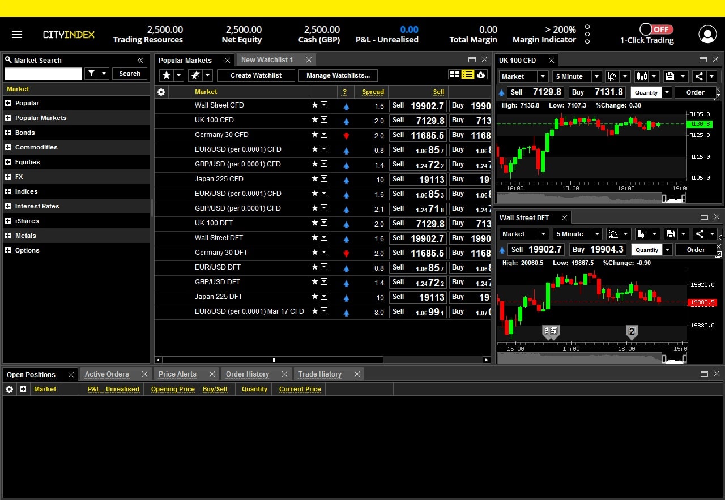Open the user account profile icon
The height and width of the screenshot is (500, 725).
tap(707, 35)
